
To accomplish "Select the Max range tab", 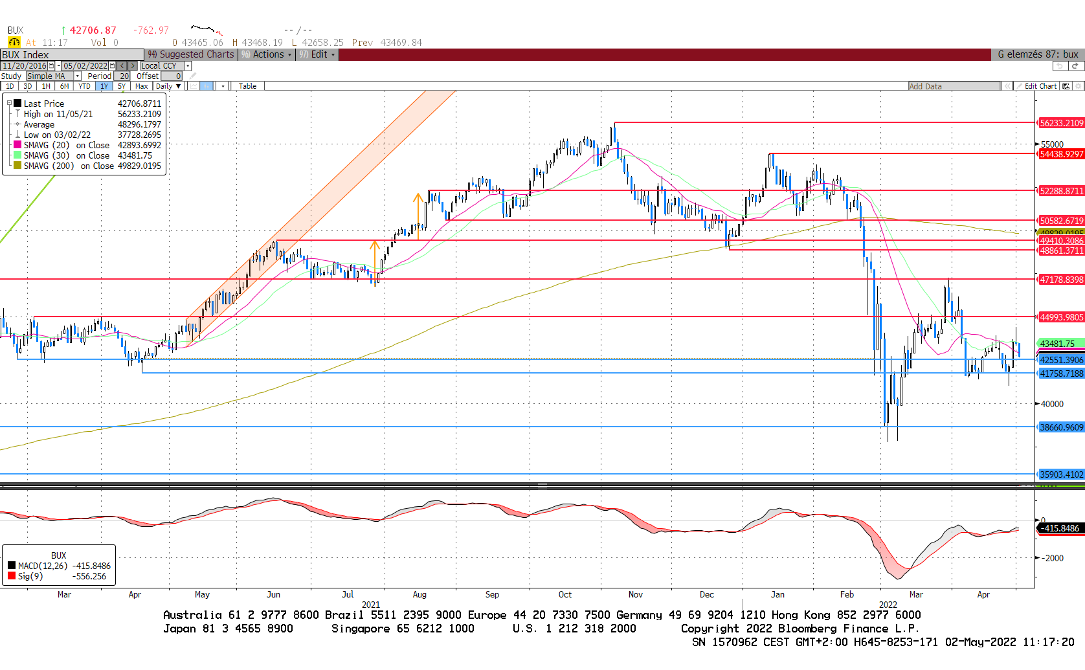I will tap(141, 86).
